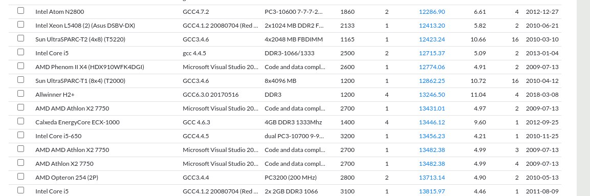The image size is (590, 196).
Task: Click the 2013-01-04 date cell
Action: pyautogui.click(x=542, y=53)
